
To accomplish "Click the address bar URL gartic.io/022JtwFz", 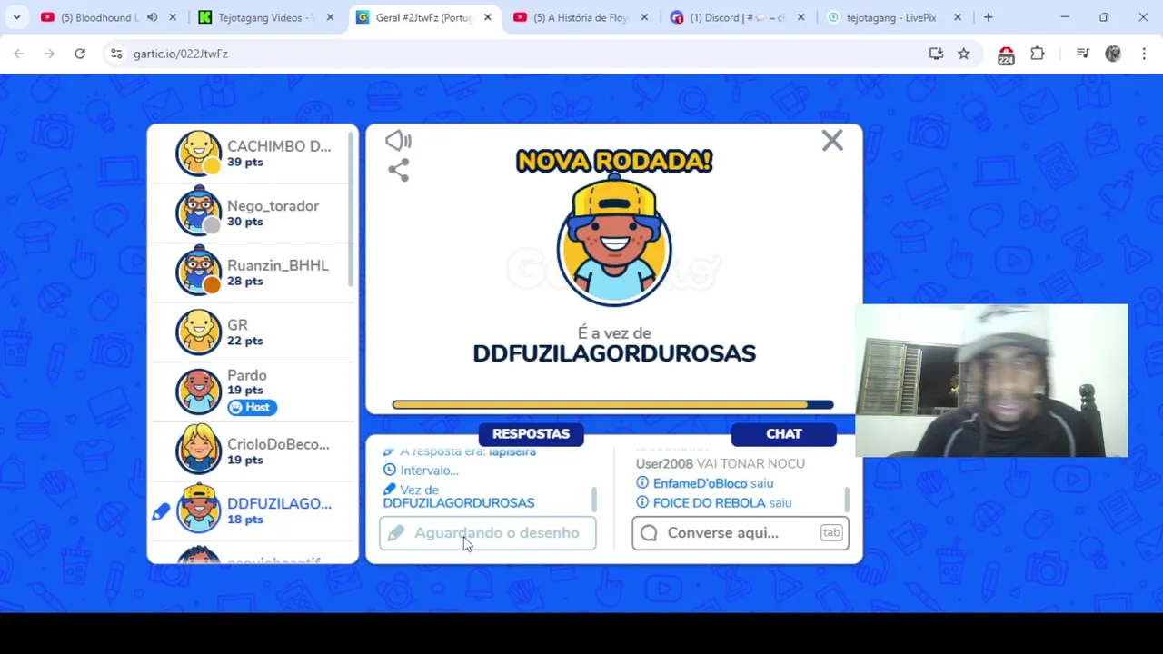I will 181,54.
